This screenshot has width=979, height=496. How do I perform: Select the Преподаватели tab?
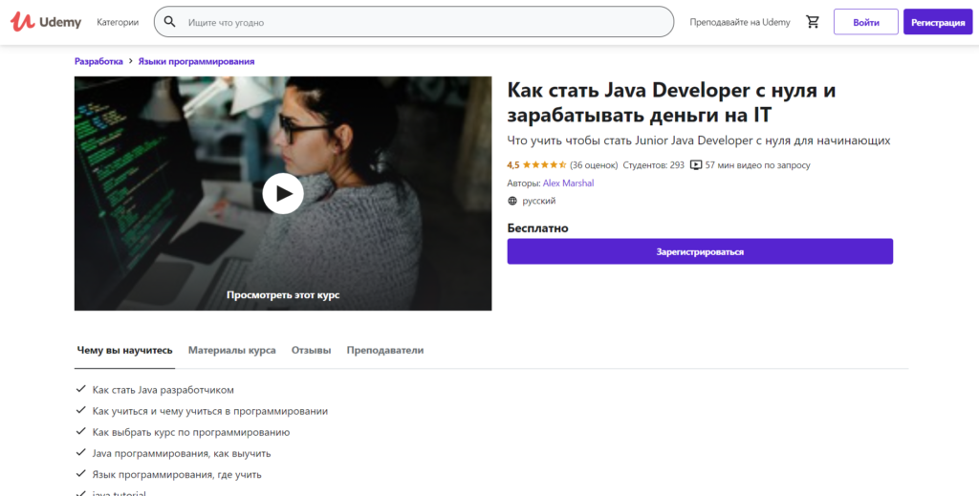(384, 351)
